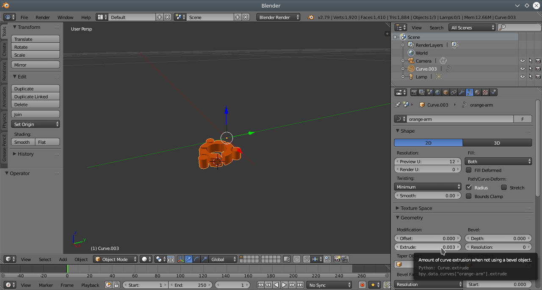Set shading to Smooth
Screen dimensions: 542x290
pos(23,142)
